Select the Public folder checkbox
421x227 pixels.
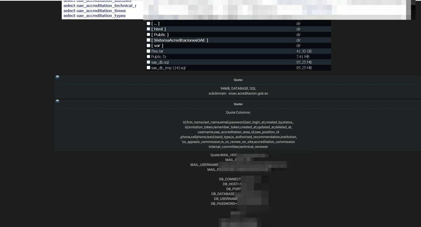(148, 35)
